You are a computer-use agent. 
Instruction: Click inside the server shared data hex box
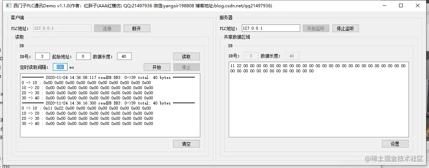click(x=319, y=99)
